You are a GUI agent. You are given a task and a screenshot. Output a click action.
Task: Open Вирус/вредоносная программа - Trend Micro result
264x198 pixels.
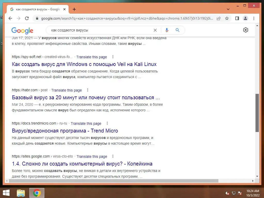click(x=65, y=131)
